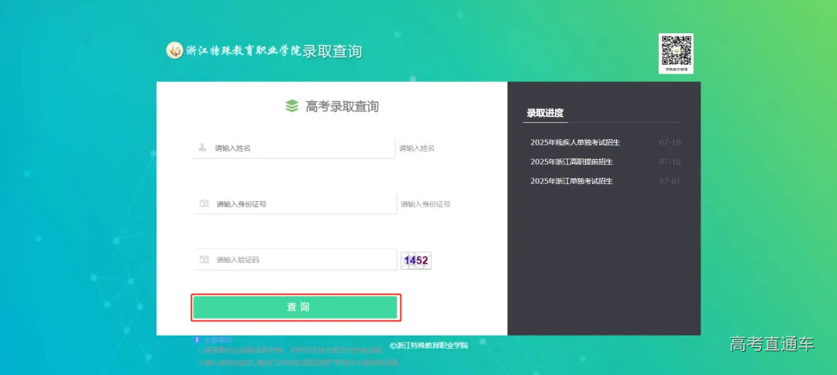The width and height of the screenshot is (837, 375).
Task: Click the 请输入身份证号 hint beside ID field
Action: pyautogui.click(x=425, y=204)
